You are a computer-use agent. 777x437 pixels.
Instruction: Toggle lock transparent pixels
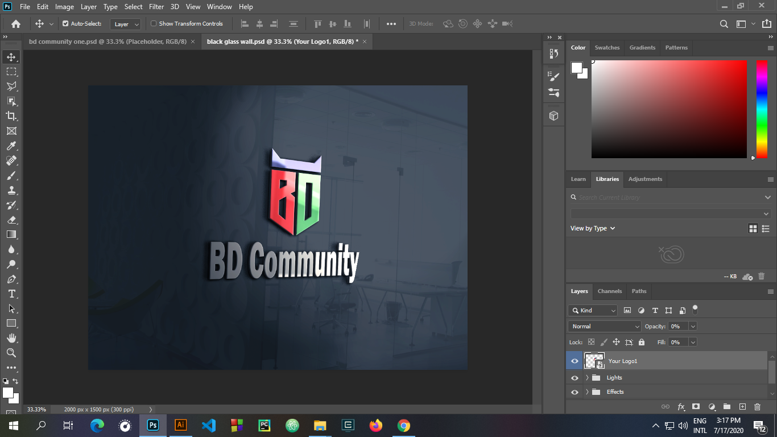(x=591, y=343)
